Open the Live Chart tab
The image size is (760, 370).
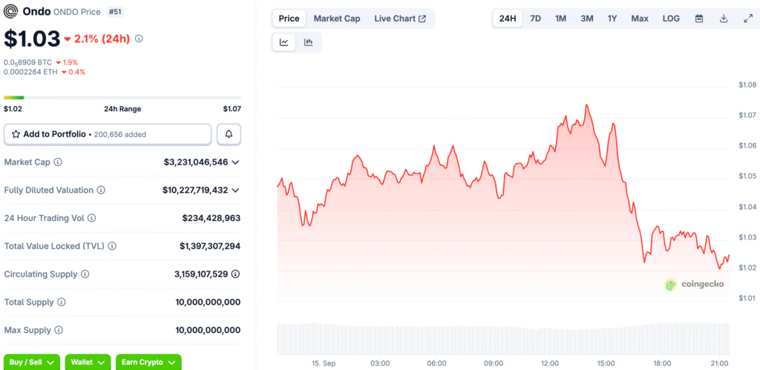pos(400,19)
